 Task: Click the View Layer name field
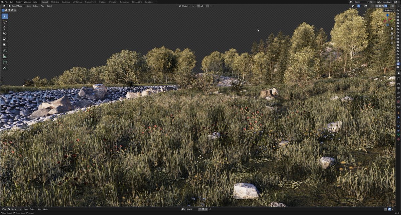coord(387,2)
